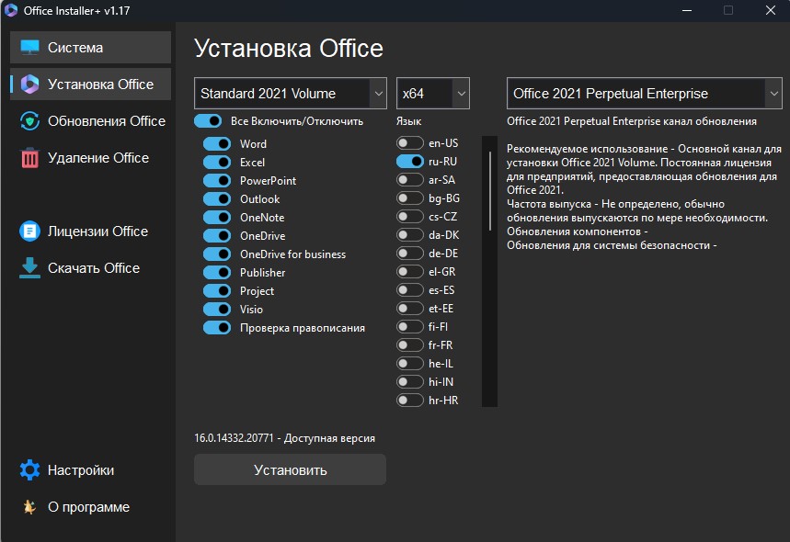Click the Язык label above languages
The image size is (790, 542).
(x=408, y=121)
